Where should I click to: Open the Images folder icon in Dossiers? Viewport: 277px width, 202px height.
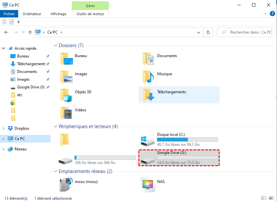click(66, 77)
